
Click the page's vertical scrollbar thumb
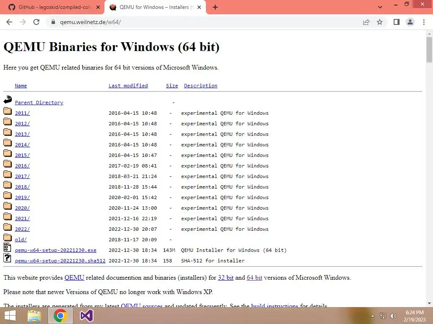(429, 50)
